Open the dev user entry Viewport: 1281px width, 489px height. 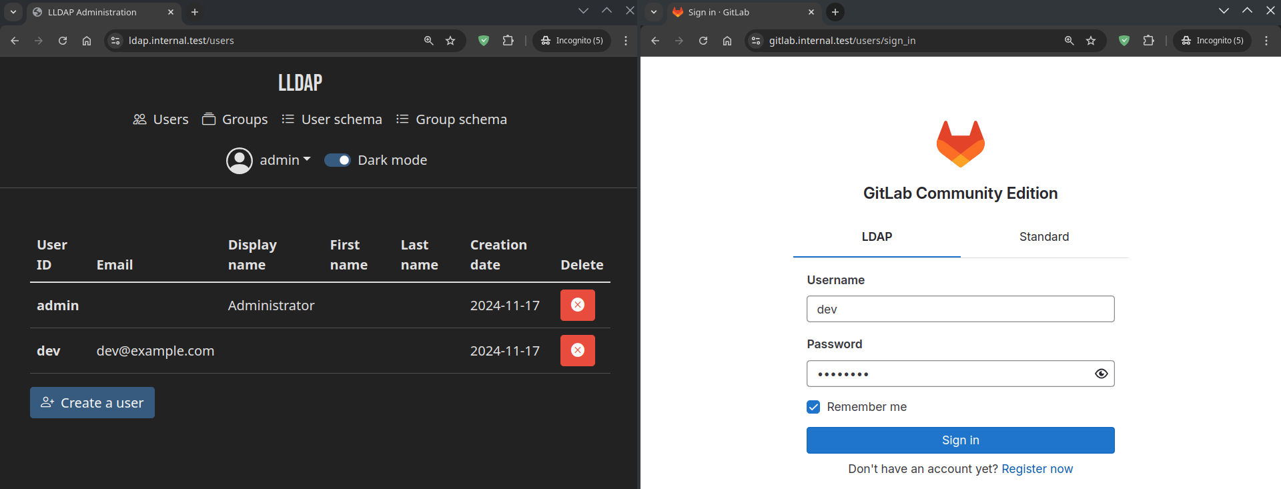[49, 351]
